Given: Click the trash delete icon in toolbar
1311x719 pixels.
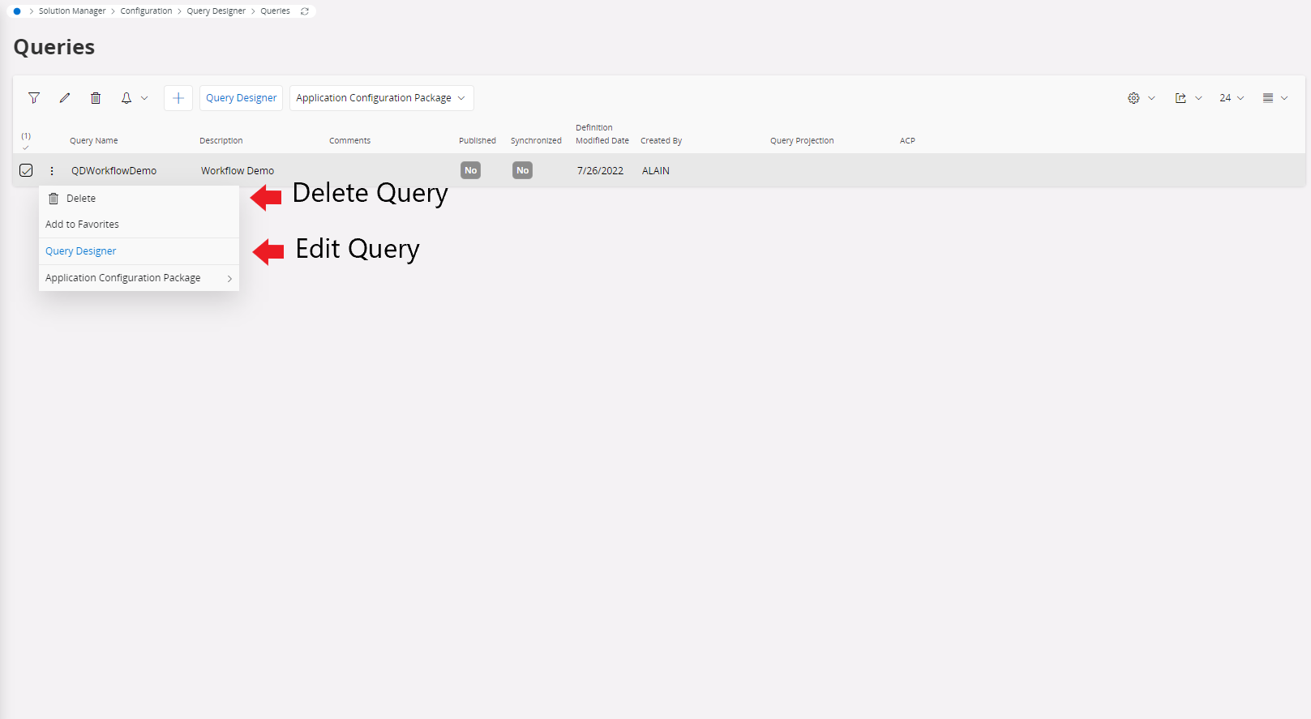Looking at the screenshot, I should coord(96,98).
